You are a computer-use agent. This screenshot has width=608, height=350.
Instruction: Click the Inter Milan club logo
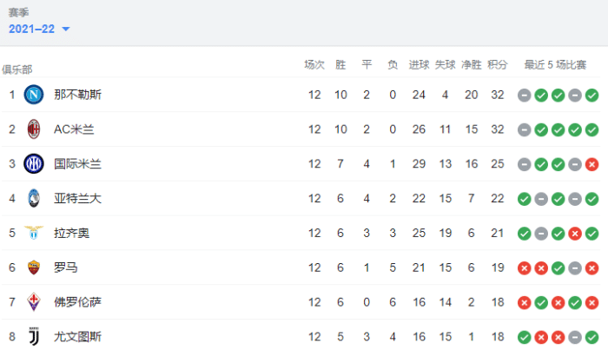pyautogui.click(x=34, y=163)
